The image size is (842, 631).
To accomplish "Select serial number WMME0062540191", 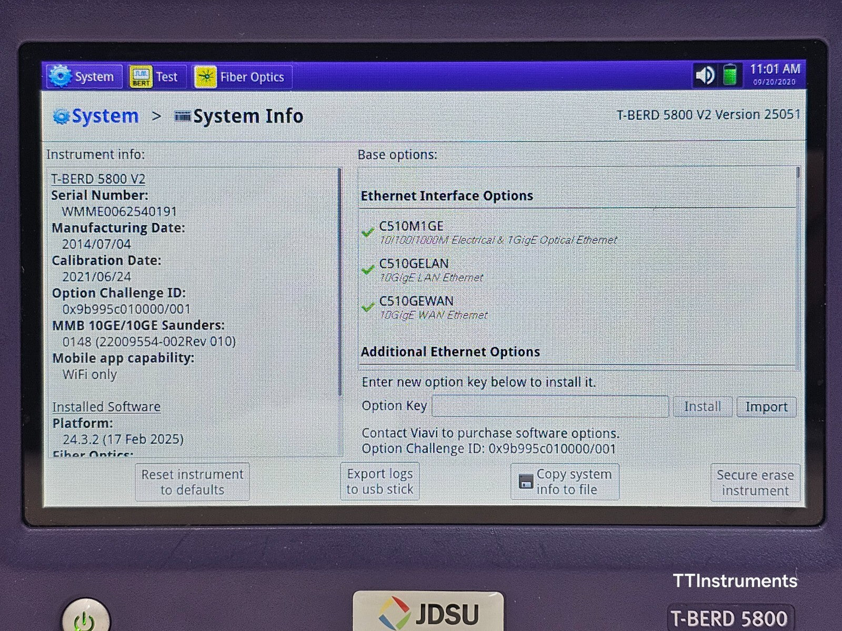I will click(x=119, y=211).
